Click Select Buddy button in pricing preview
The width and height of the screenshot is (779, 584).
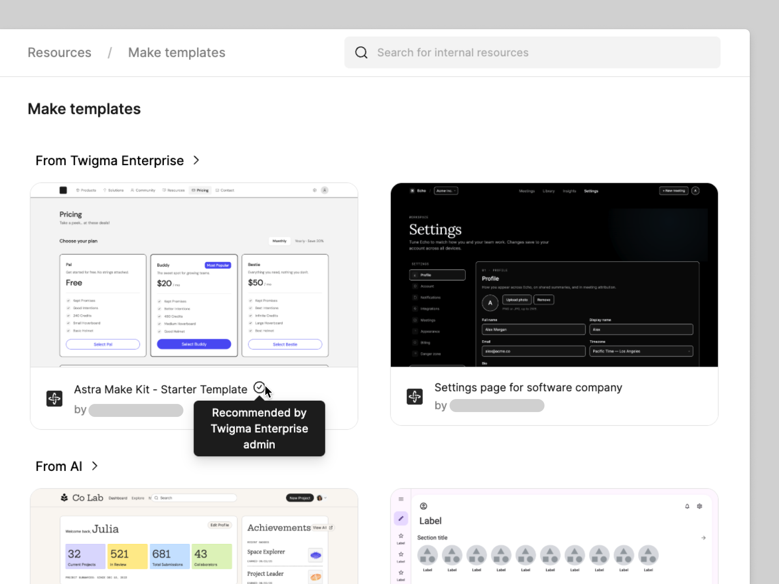(194, 344)
